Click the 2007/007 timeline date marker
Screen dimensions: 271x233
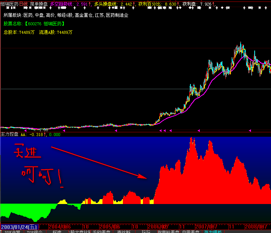pyautogui.click(x=206, y=226)
